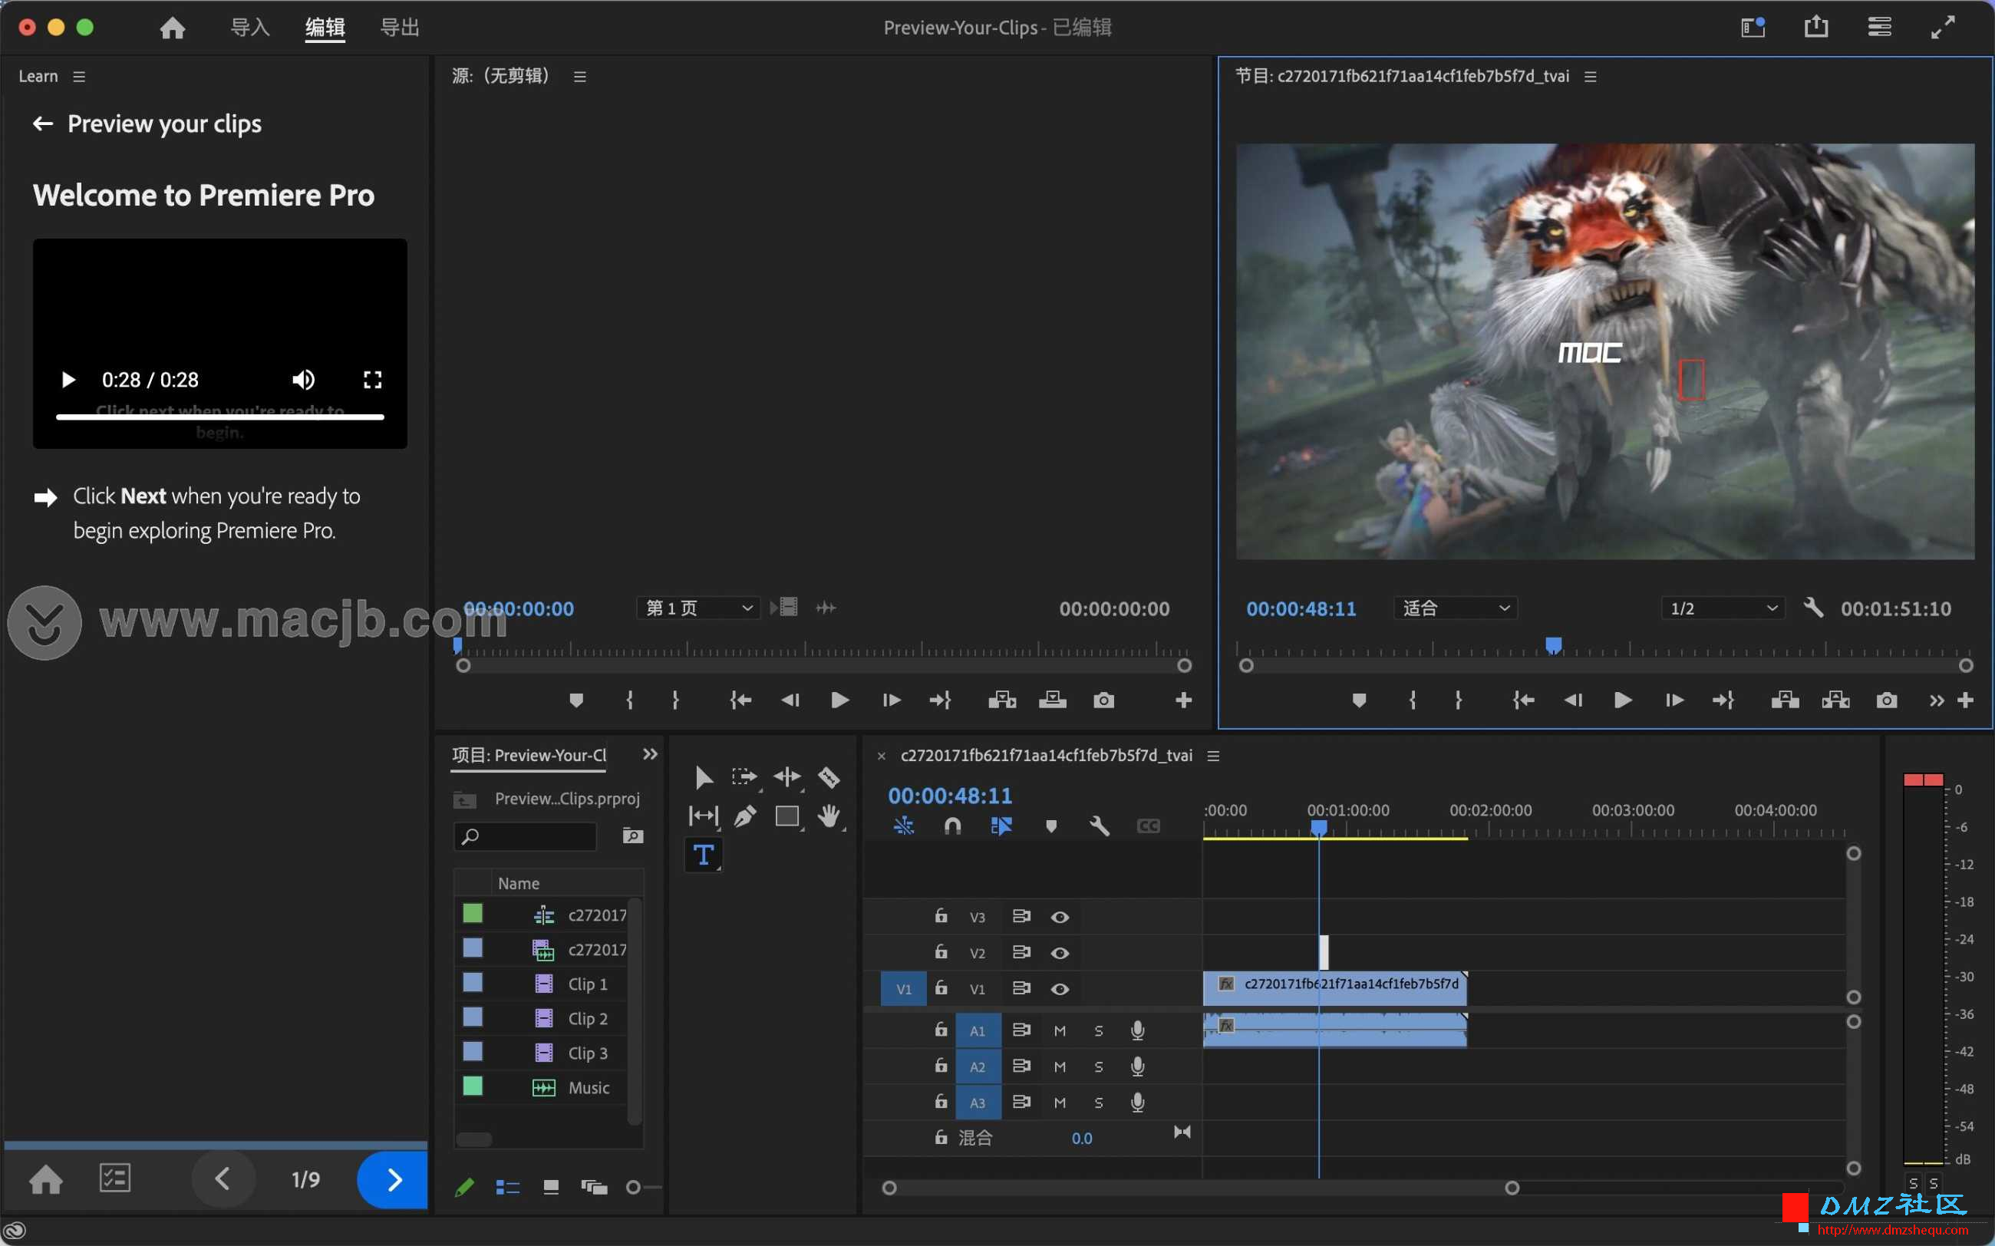Open the 第 1 页 page dropdown
The image size is (1995, 1246).
click(x=698, y=608)
